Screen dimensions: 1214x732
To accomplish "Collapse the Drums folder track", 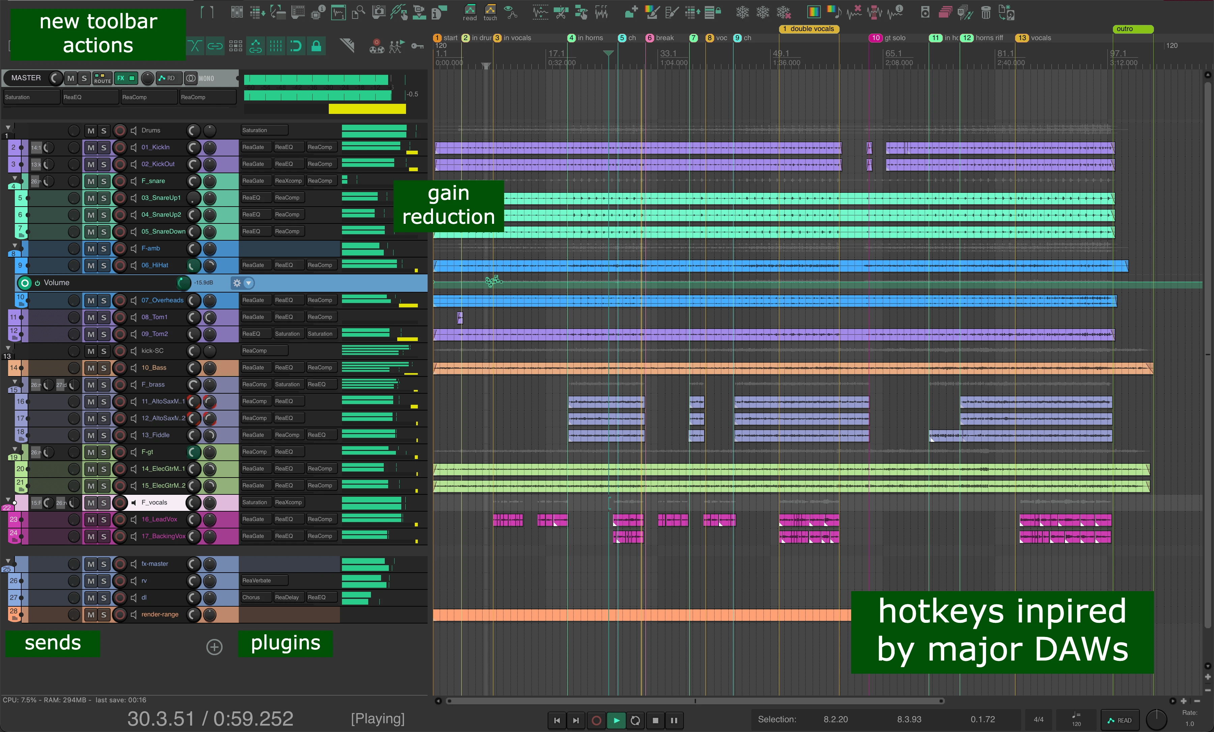I will click(x=8, y=127).
